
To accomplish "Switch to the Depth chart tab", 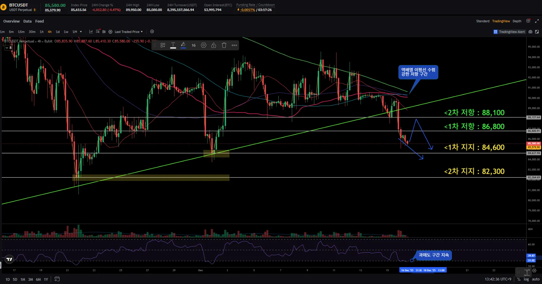I will coord(517,21).
